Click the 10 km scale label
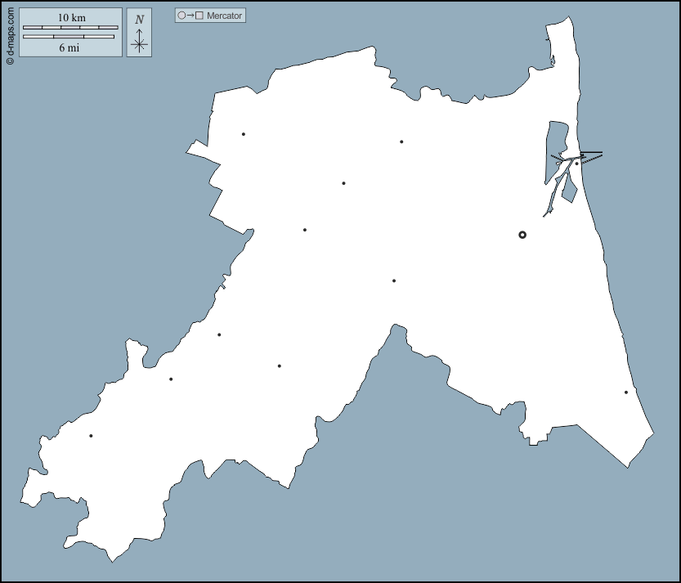The height and width of the screenshot is (583, 681). [x=70, y=17]
